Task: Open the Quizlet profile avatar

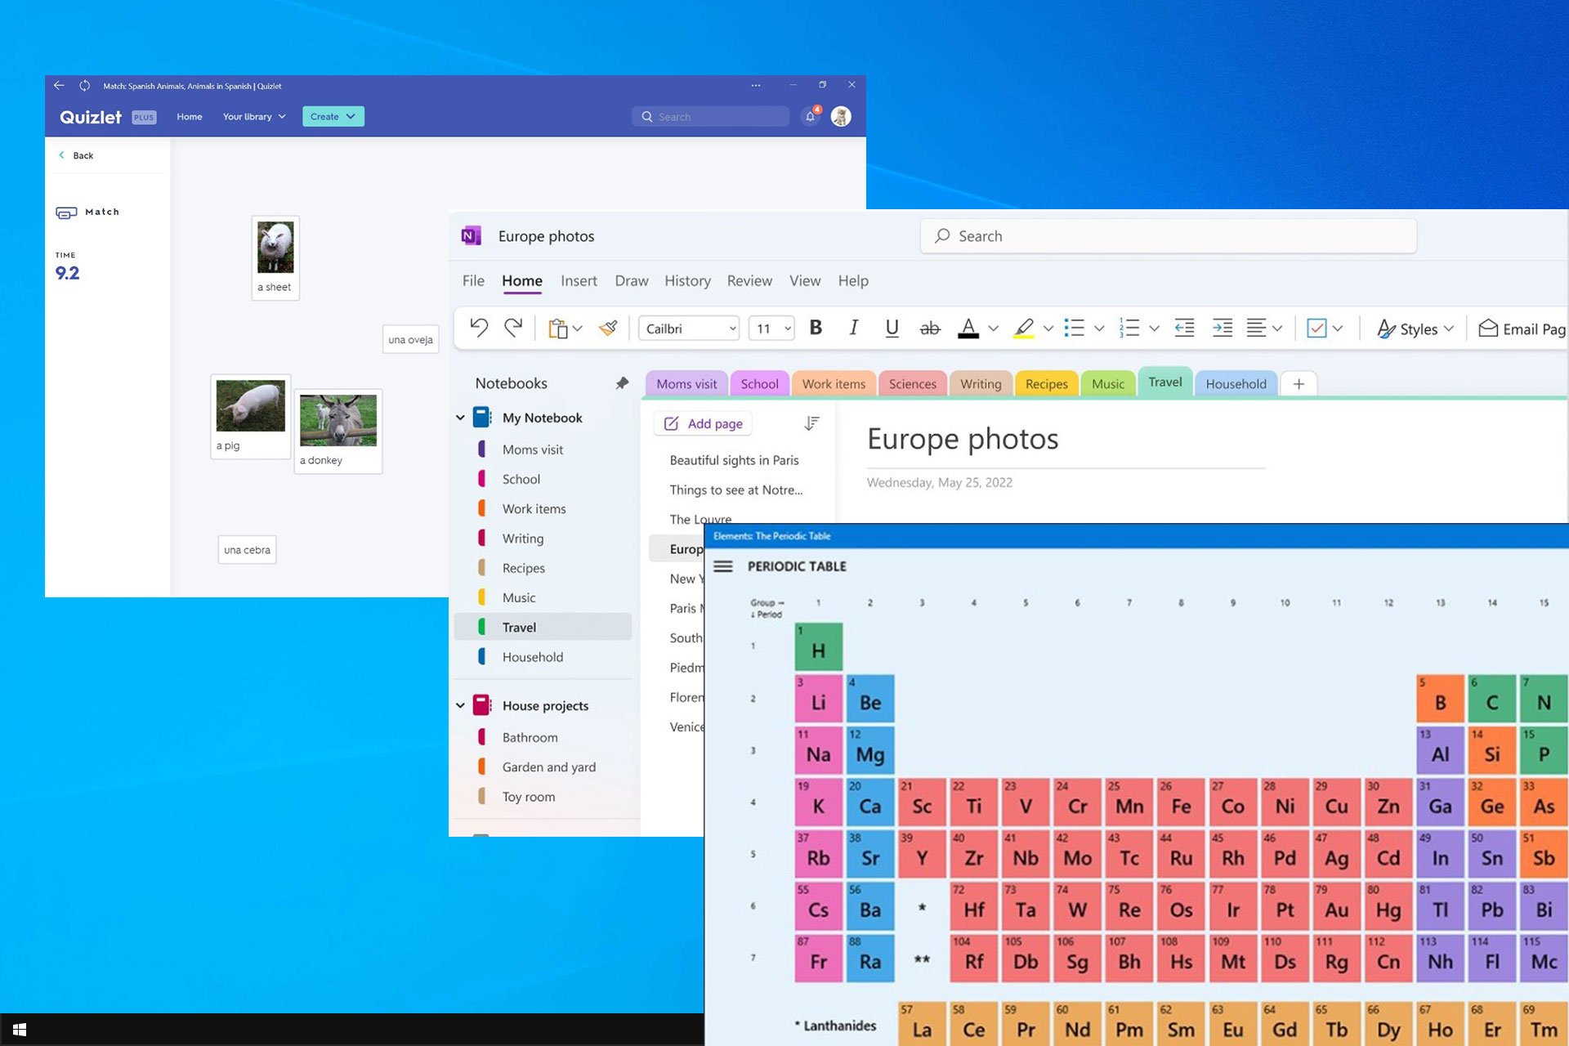Action: 841,116
